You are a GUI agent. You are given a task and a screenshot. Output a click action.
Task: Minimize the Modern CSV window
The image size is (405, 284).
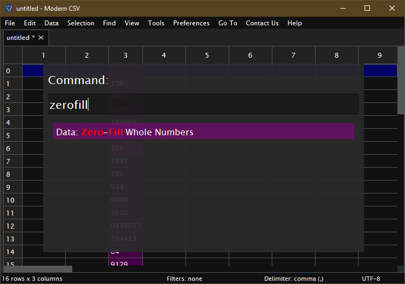(343, 8)
